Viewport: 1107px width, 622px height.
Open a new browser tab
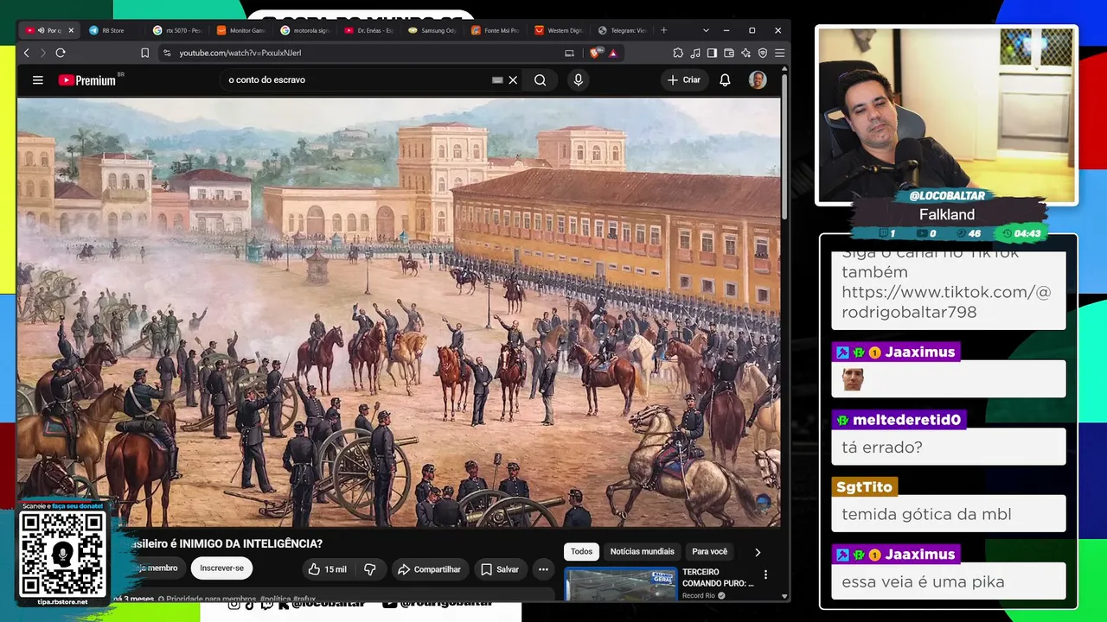point(664,30)
